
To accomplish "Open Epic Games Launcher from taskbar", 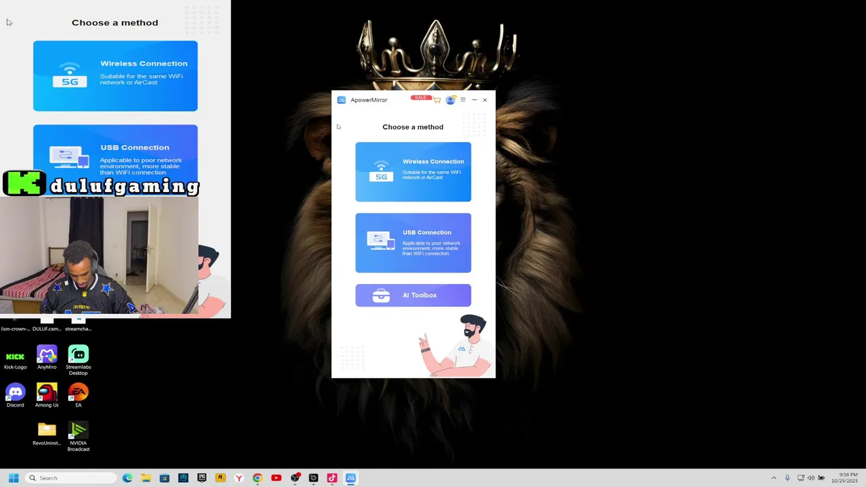I will [x=202, y=478].
